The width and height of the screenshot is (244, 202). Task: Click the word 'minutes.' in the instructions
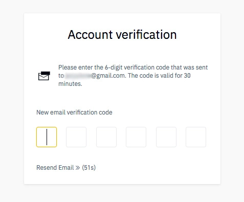(70, 84)
